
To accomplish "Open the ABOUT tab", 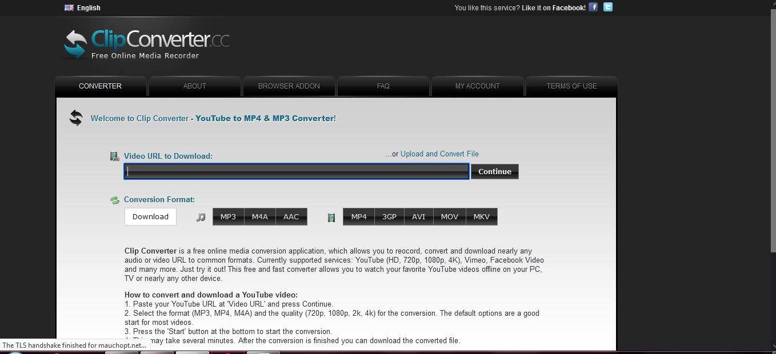I will click(195, 86).
